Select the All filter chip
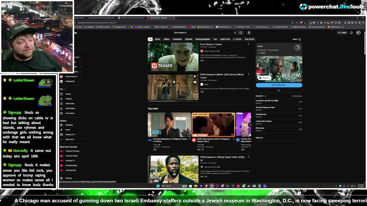Screen dimensions: 367x206 pyautogui.click(x=150, y=39)
